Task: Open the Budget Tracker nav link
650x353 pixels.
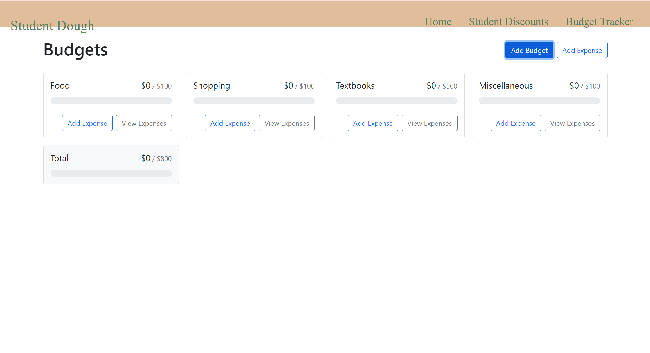Action: pyautogui.click(x=599, y=22)
